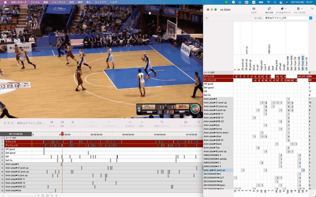Click the Wi-Fi status icon in the menu bar

[269, 2]
